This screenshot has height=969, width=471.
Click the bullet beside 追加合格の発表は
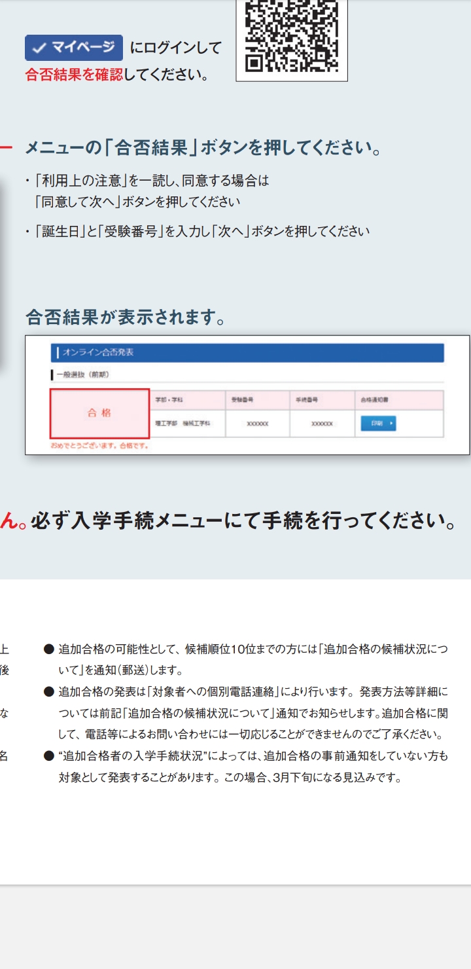48,692
